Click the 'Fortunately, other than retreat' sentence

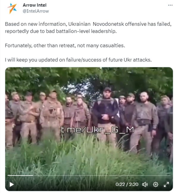coord(65,46)
